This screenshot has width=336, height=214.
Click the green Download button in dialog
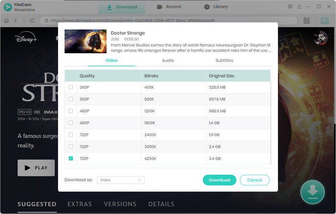point(219,180)
